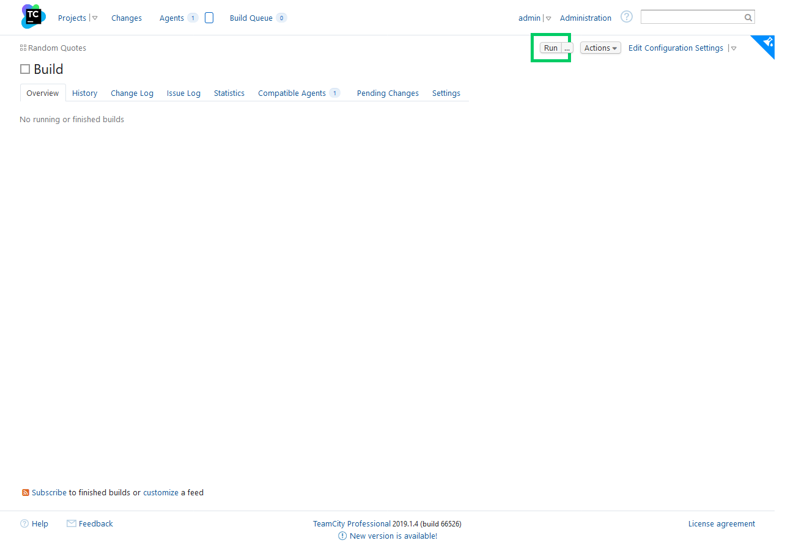Click New version is available link
This screenshot has height=546, width=785.
pos(393,536)
